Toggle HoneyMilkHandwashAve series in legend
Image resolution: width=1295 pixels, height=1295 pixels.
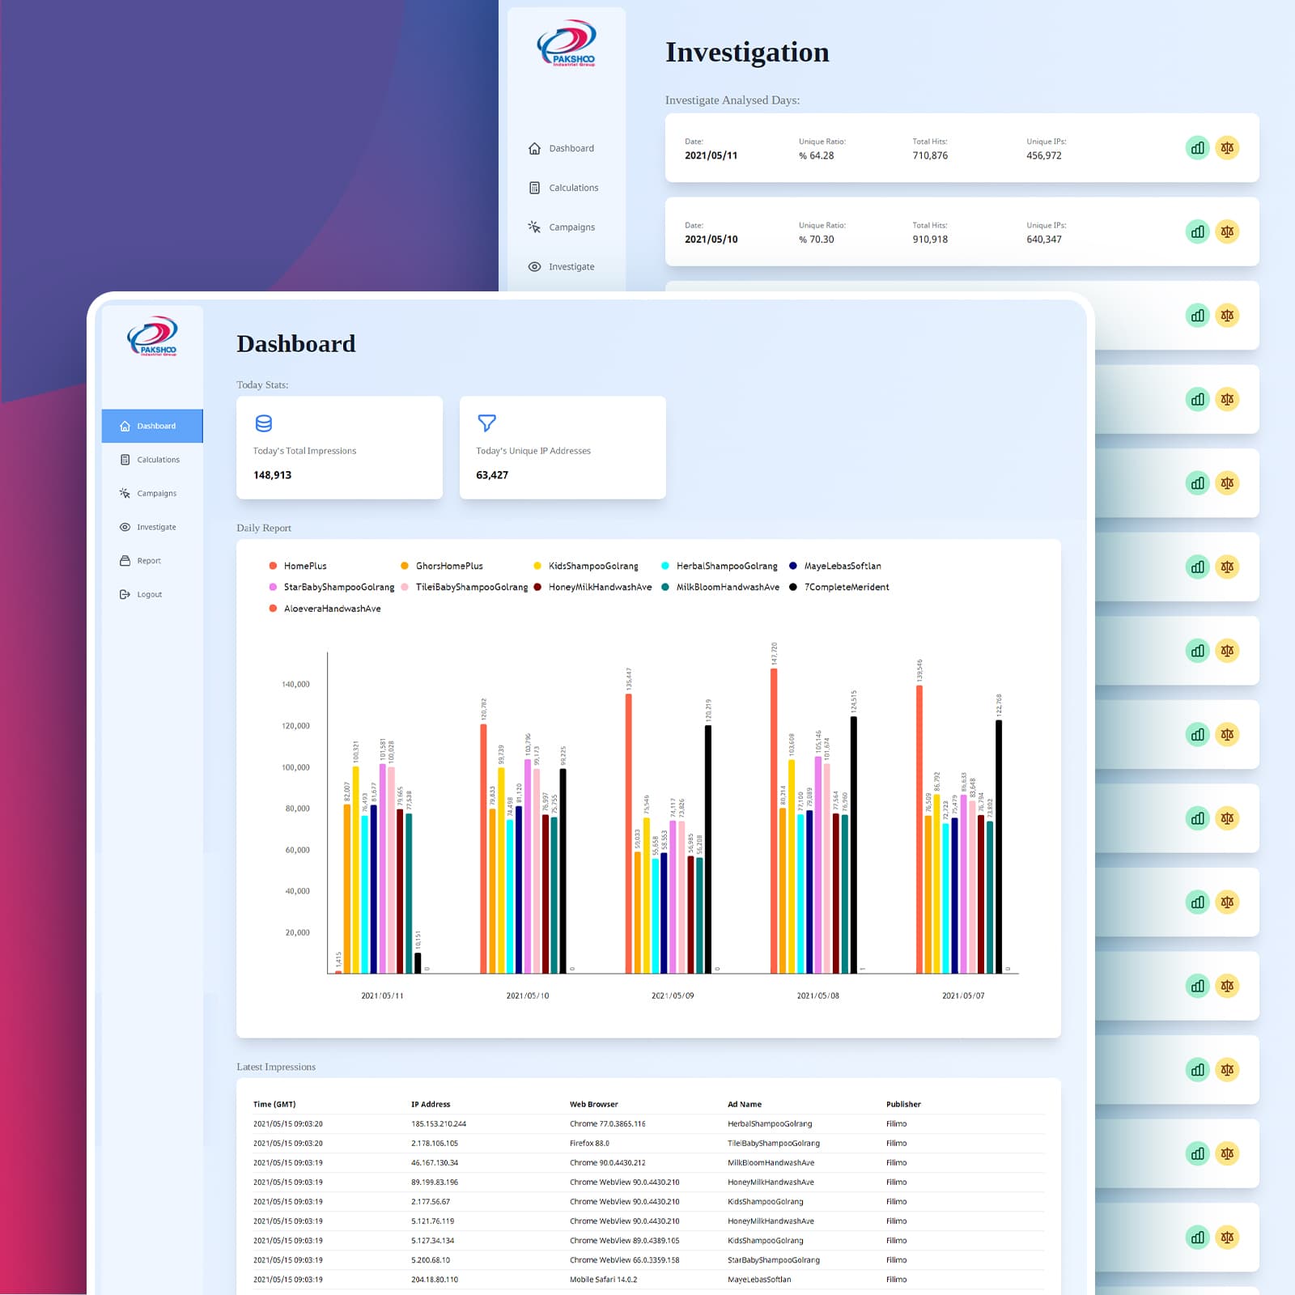tap(592, 587)
